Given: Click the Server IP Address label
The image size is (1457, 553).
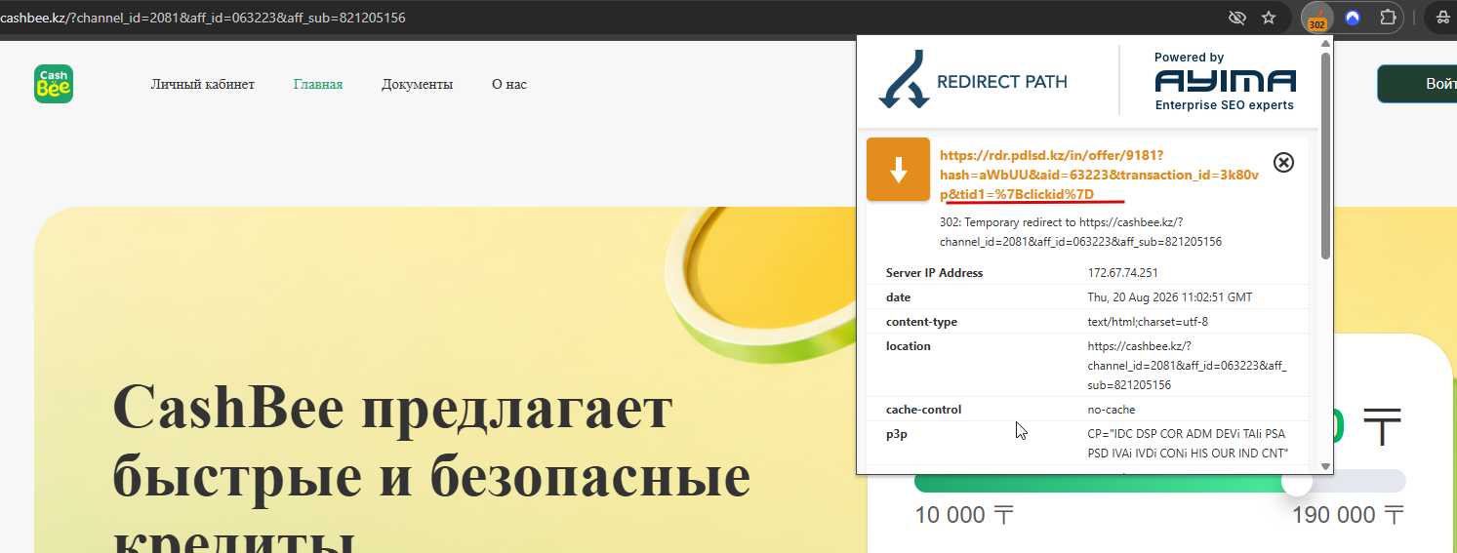Looking at the screenshot, I should click(x=935, y=273).
